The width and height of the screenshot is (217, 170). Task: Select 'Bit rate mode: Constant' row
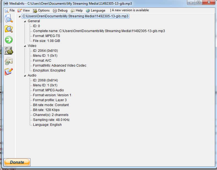[51, 105]
